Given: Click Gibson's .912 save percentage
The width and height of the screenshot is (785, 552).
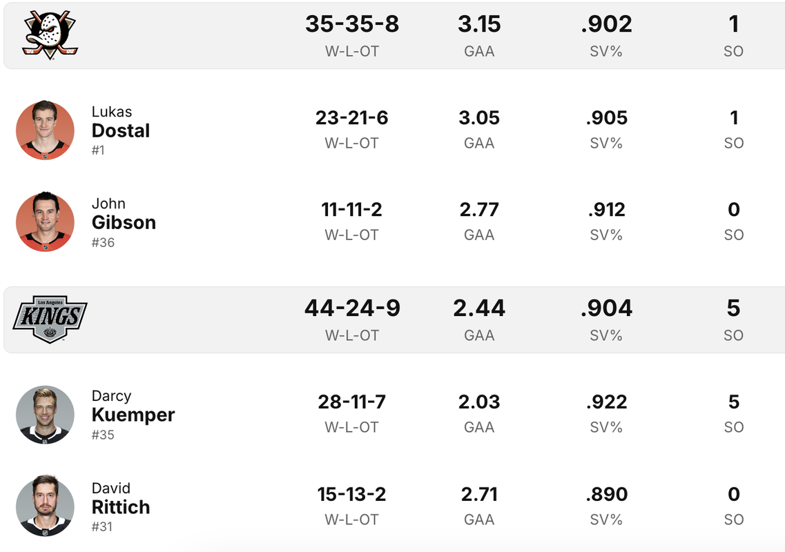Looking at the screenshot, I should [x=606, y=209].
